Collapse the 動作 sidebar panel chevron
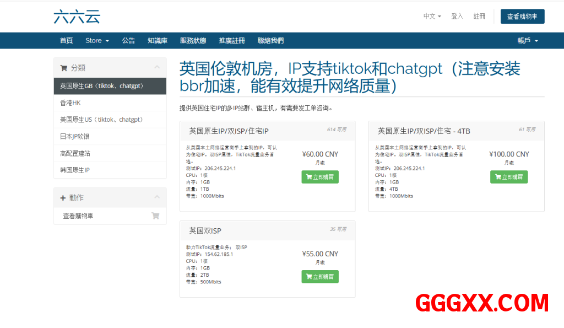 coord(157,197)
